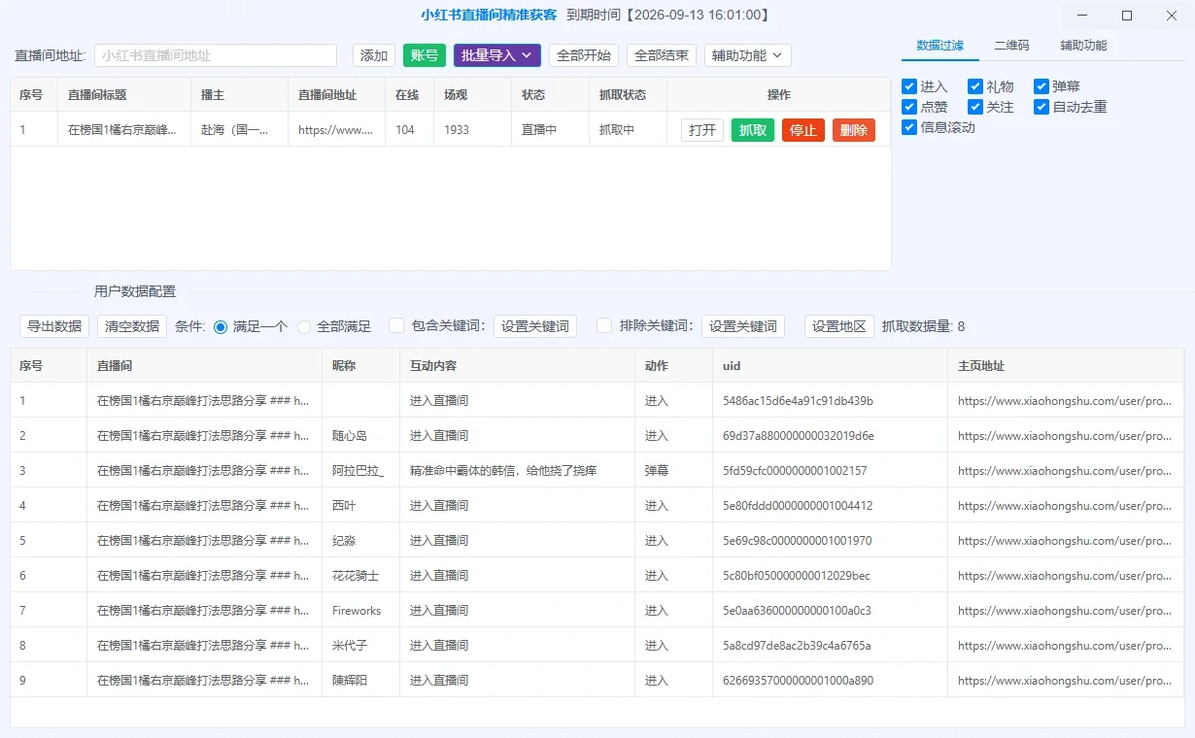This screenshot has width=1195, height=738.
Task: Click the 场观 column header
Action: [472, 94]
